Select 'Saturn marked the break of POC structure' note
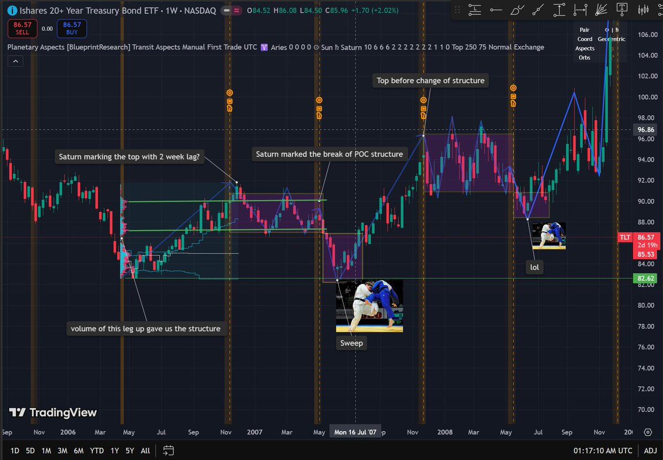This screenshot has width=663, height=460. [329, 154]
